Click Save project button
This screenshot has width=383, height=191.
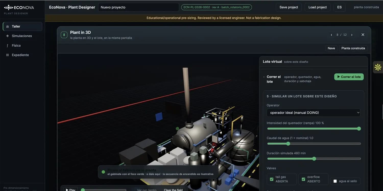click(289, 7)
